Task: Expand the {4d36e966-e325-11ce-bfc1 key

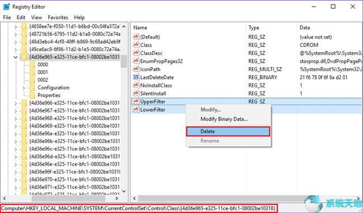Action: click(16, 103)
